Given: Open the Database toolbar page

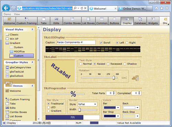Looking at the screenshot, I should point(140,21).
